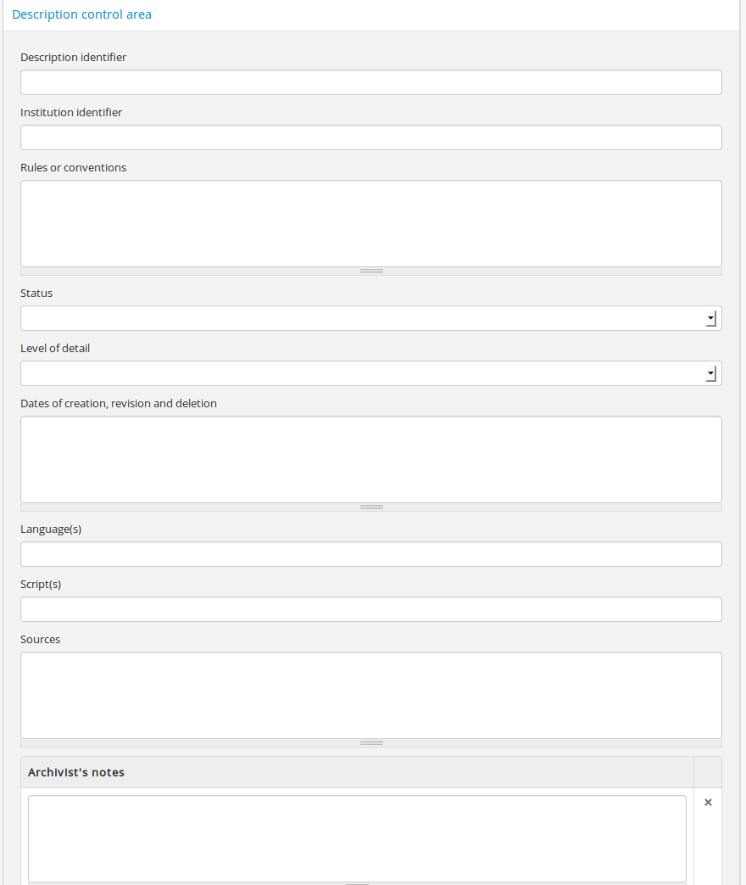Select the Language(s) input box

point(371,554)
